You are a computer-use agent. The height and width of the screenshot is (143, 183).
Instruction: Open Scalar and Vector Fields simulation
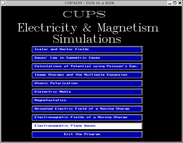87,49
